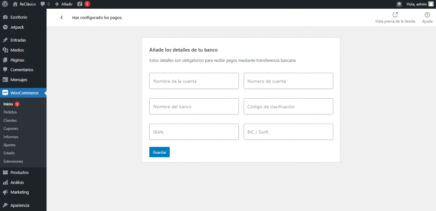Open WooCommerce Ajustes submenu
This screenshot has width=436, height=211.
click(9, 145)
